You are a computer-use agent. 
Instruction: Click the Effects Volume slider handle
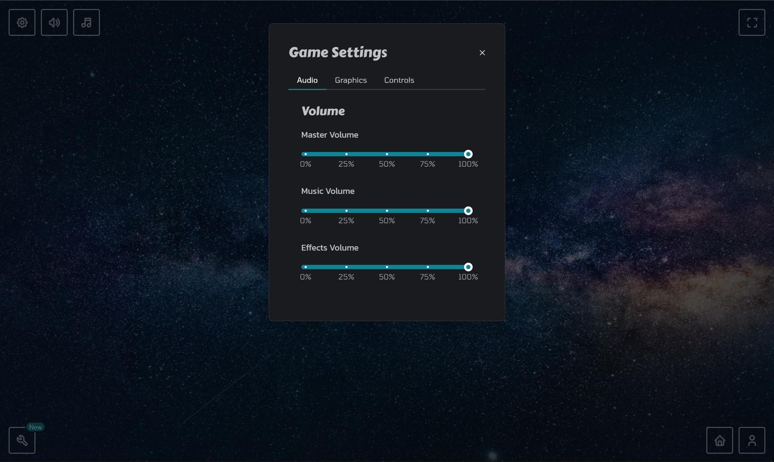(468, 267)
